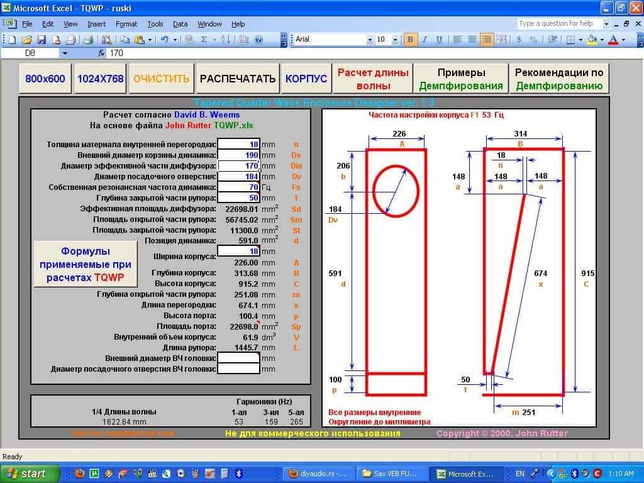Paste using the clipboard icon
Screen dimensions: 644x483
click(x=140, y=40)
